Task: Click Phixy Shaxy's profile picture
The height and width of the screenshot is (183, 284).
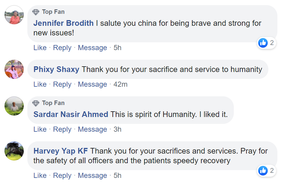Action: tap(14, 69)
